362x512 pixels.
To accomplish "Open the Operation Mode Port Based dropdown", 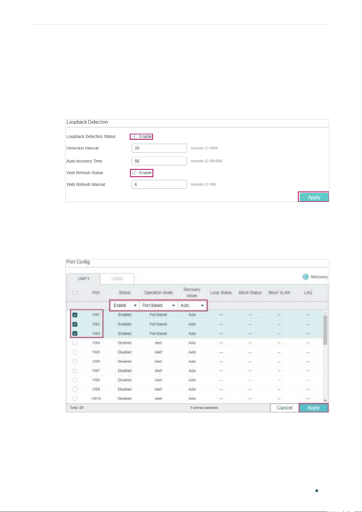I will 159,305.
